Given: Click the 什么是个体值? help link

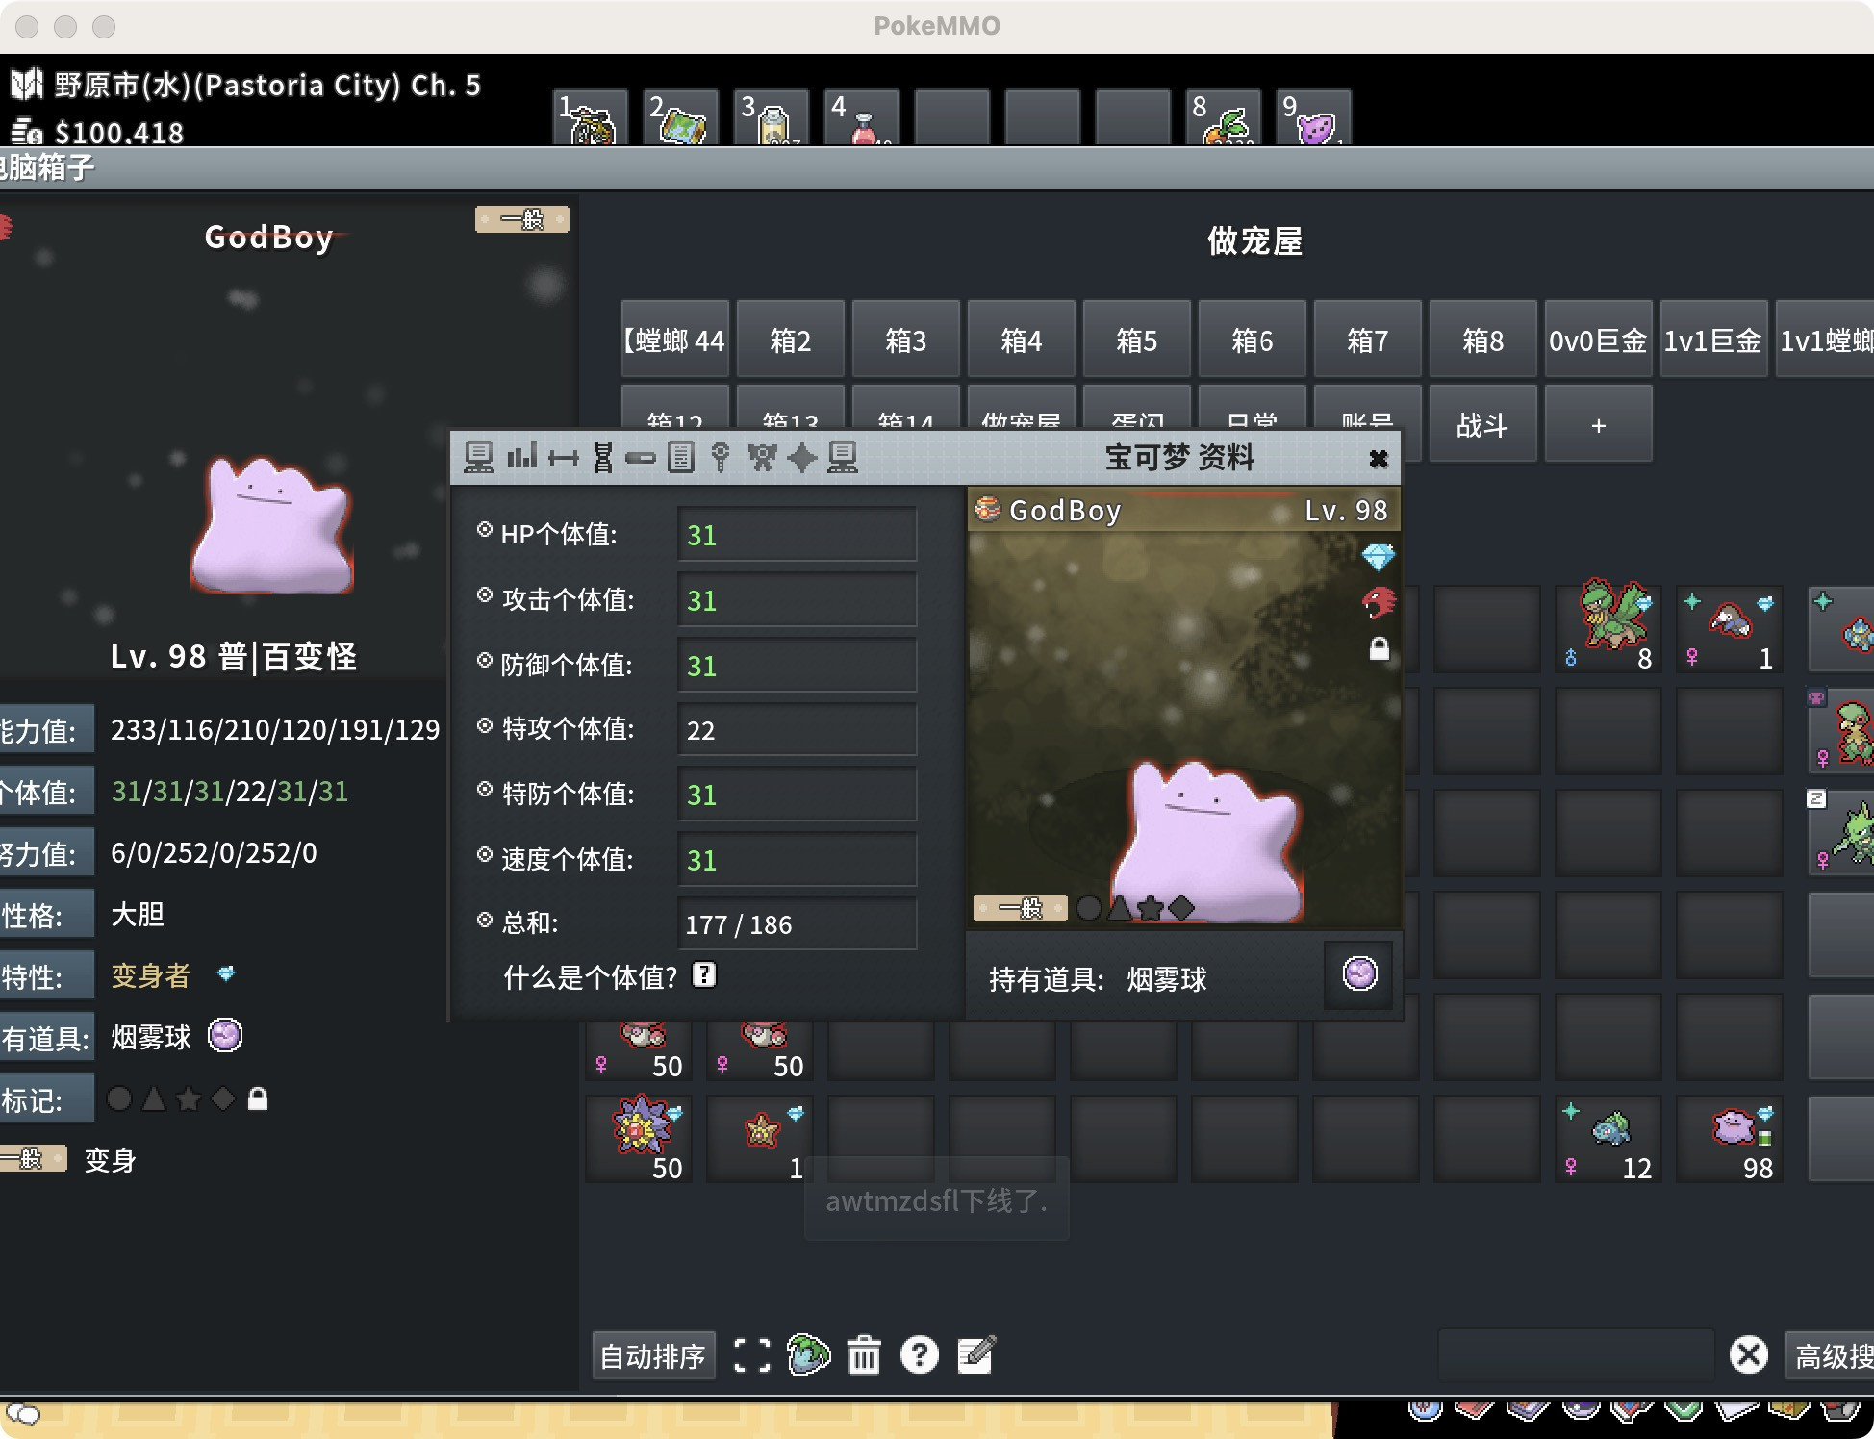Looking at the screenshot, I should 591,977.
